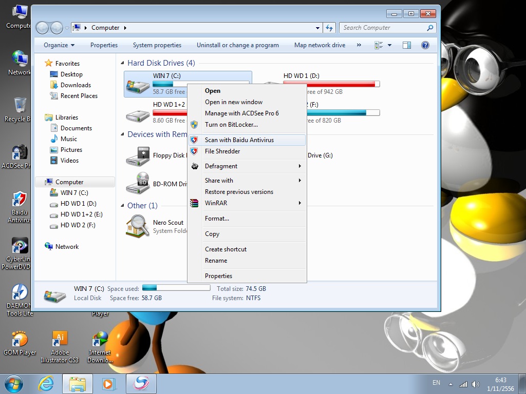
Task: Choose Turn on BitLocker...
Action: pyautogui.click(x=247, y=125)
